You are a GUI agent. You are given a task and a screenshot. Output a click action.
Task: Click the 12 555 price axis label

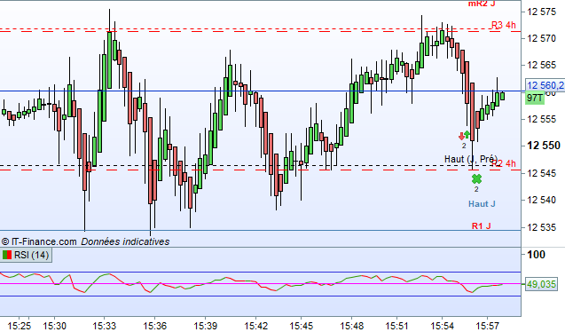click(541, 119)
